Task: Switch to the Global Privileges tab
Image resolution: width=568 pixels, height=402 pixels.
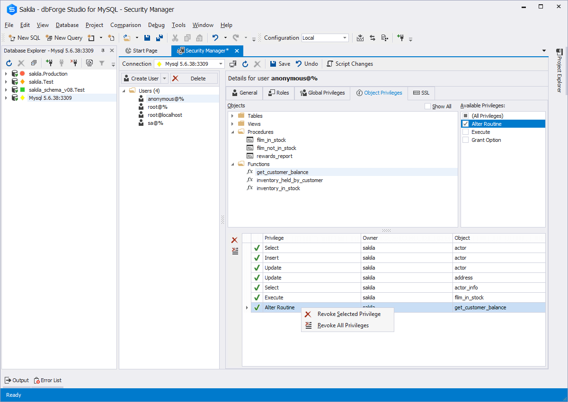Action: [x=322, y=93]
